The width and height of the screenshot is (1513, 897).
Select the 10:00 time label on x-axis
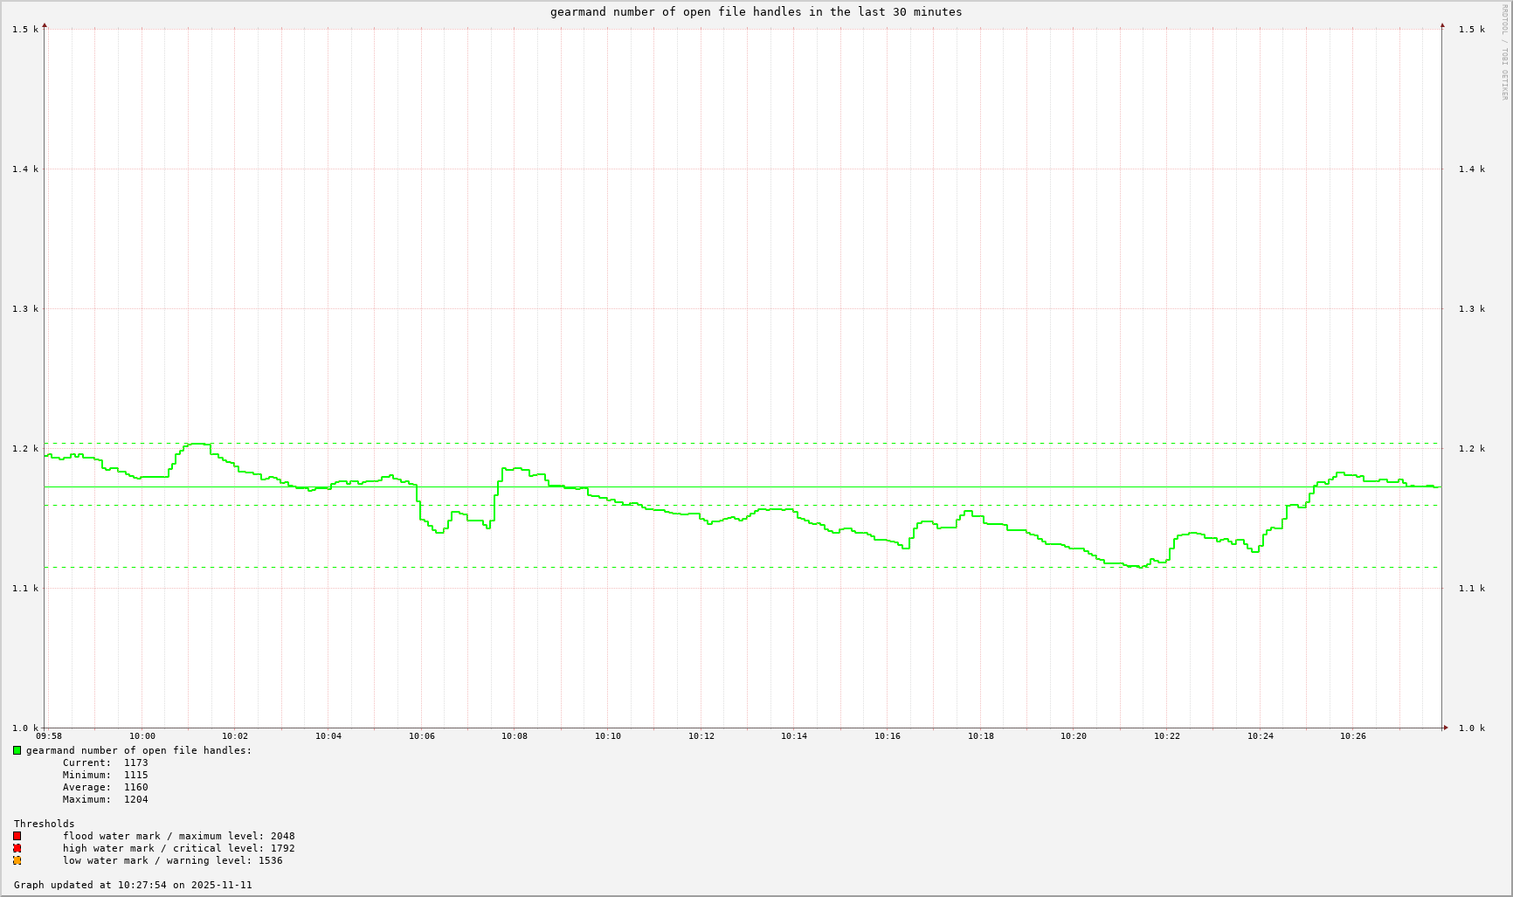point(142,736)
